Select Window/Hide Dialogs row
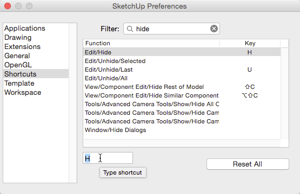 click(x=182, y=130)
